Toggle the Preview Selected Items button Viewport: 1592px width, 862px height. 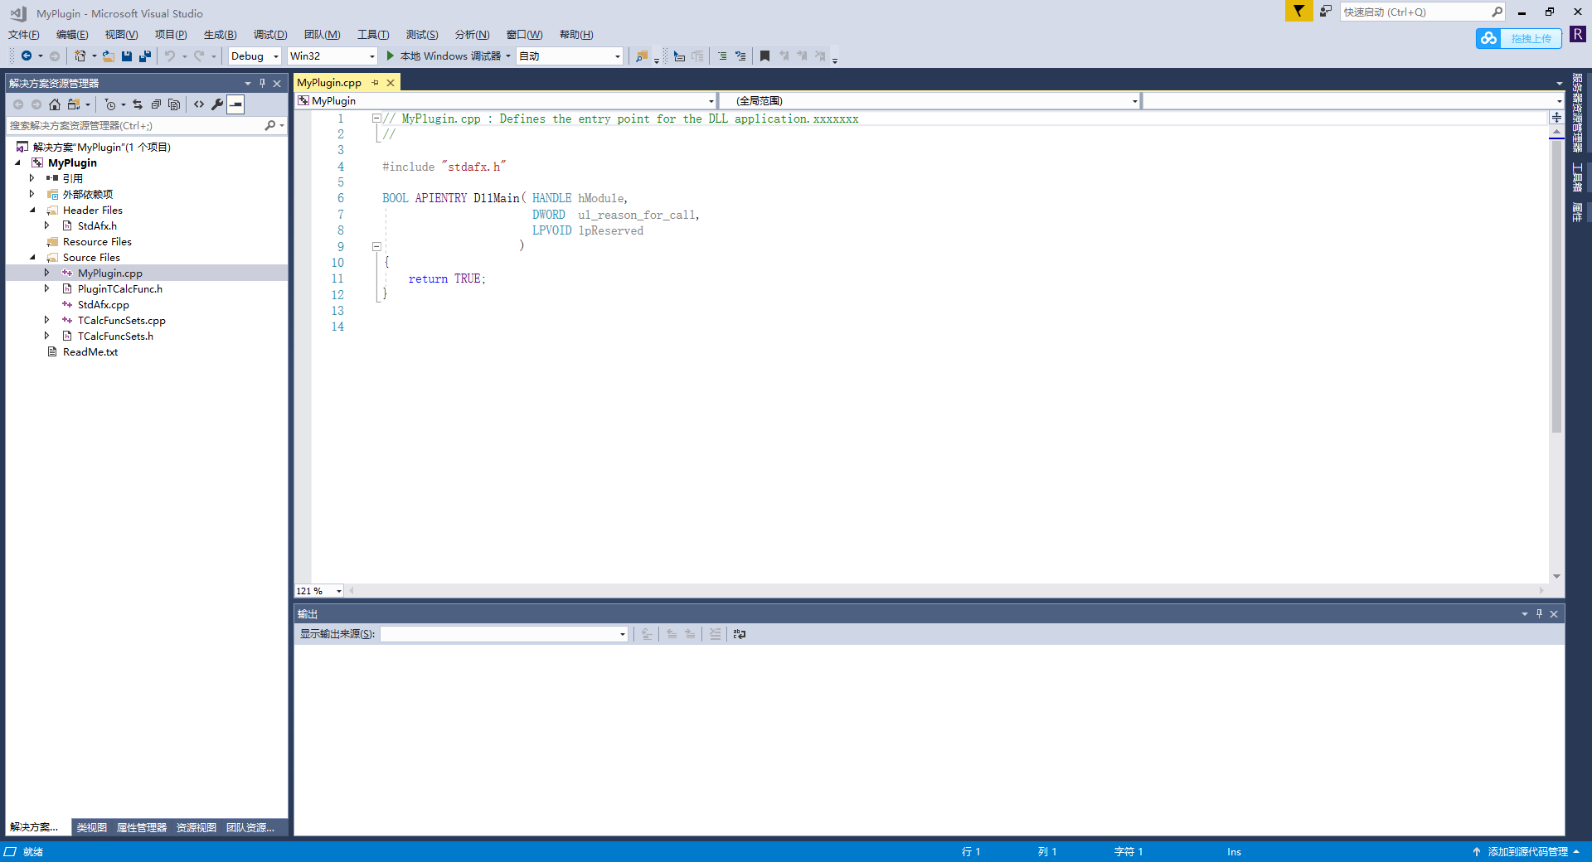(x=236, y=104)
